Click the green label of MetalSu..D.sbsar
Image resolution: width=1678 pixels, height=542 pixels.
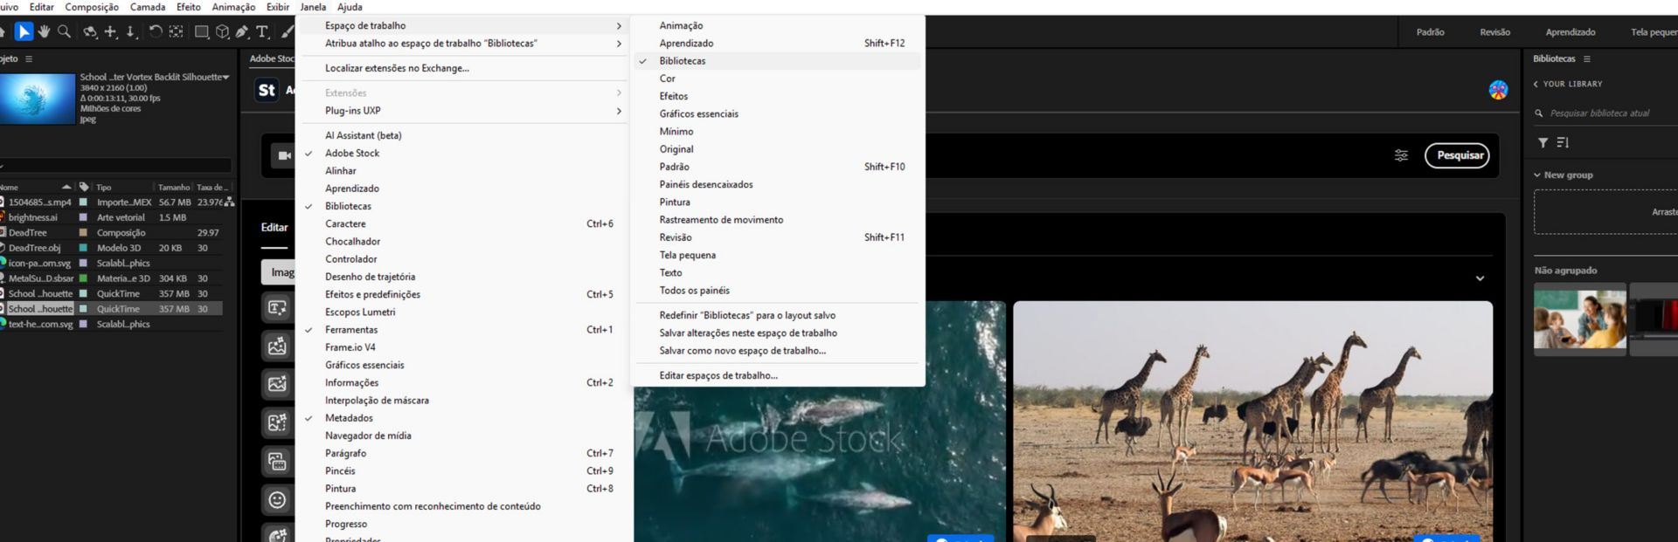click(x=83, y=278)
